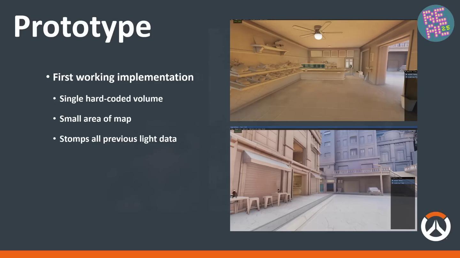Viewport: 460px width, 258px height.
Task: Click Reload with Game State in lower screenshot
Action: pyautogui.click(x=257, y=129)
